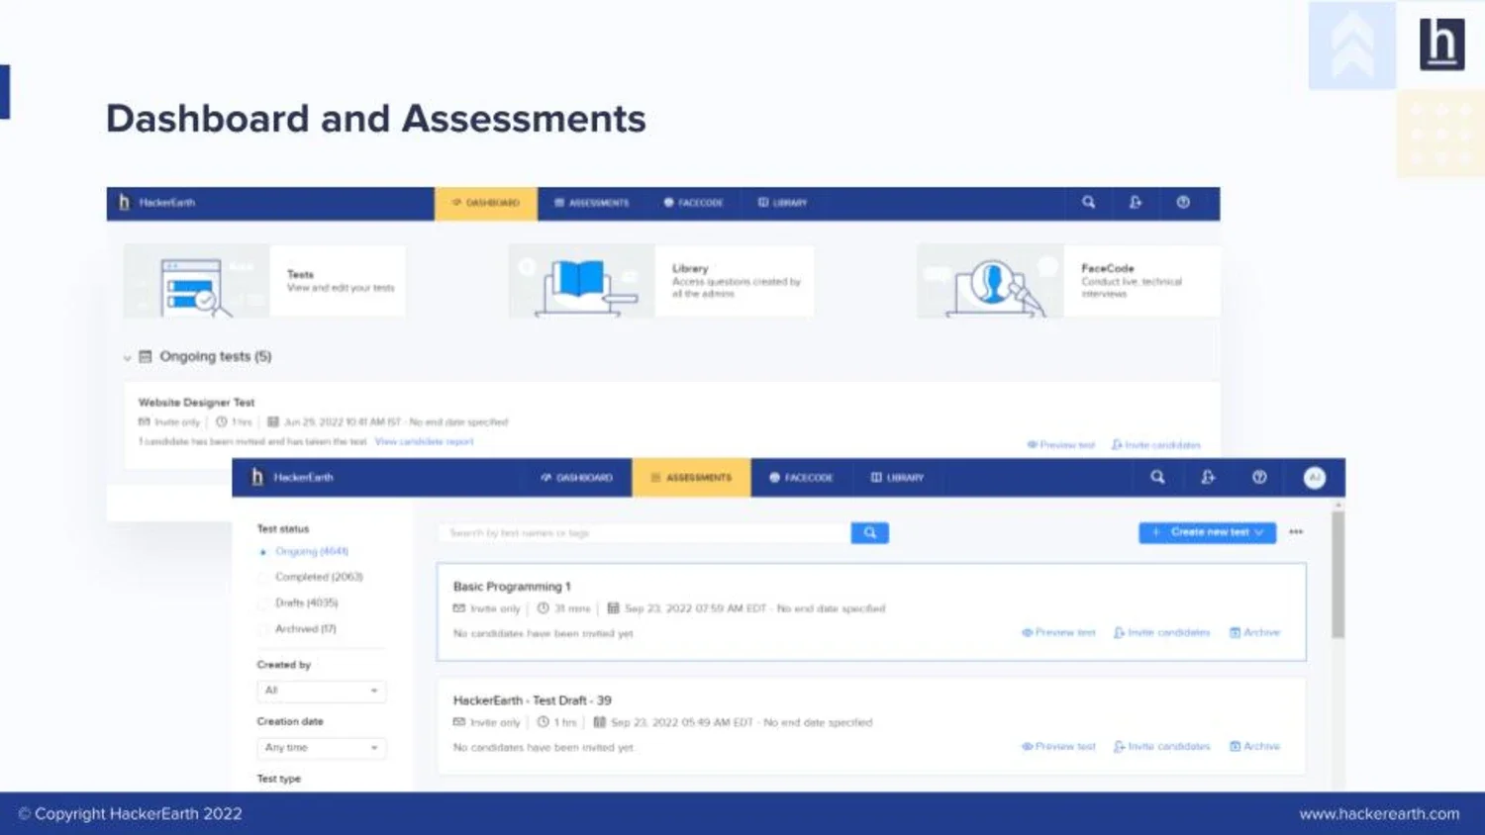Open Dashboard tab in upper dashboard window
Image resolution: width=1485 pixels, height=835 pixels.
coord(486,203)
